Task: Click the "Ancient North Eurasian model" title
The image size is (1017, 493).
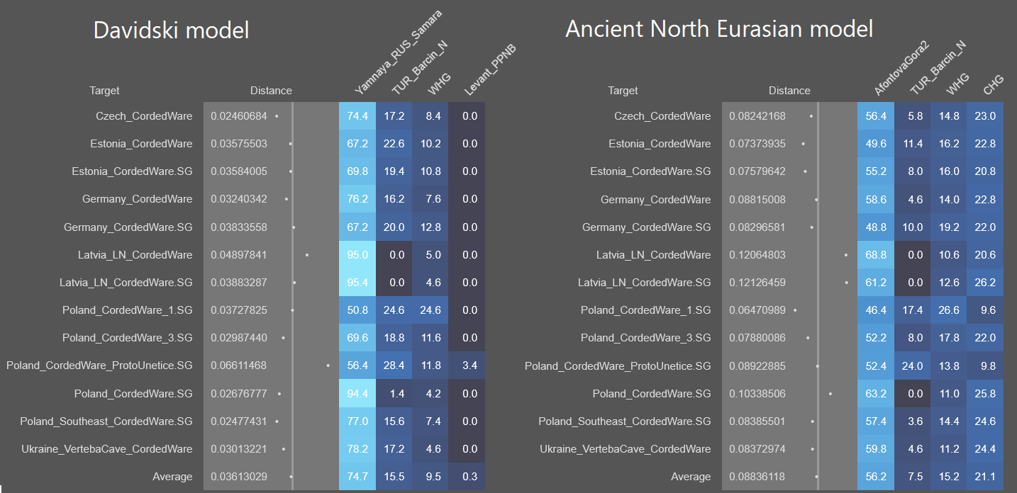Action: coord(719,29)
